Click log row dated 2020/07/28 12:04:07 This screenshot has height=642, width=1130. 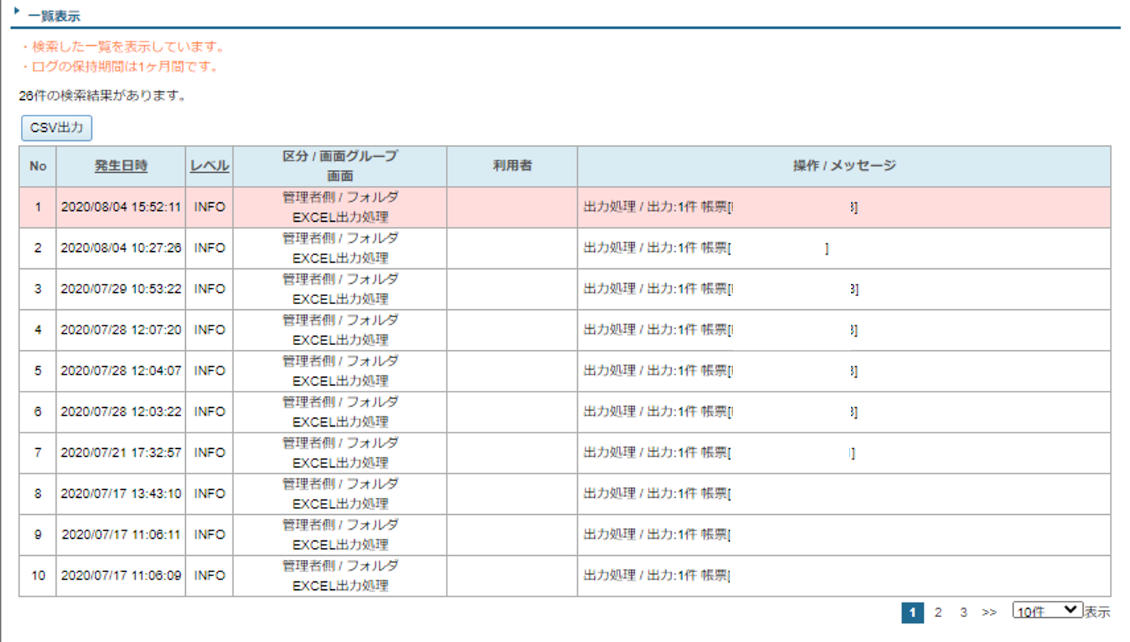[x=121, y=371]
